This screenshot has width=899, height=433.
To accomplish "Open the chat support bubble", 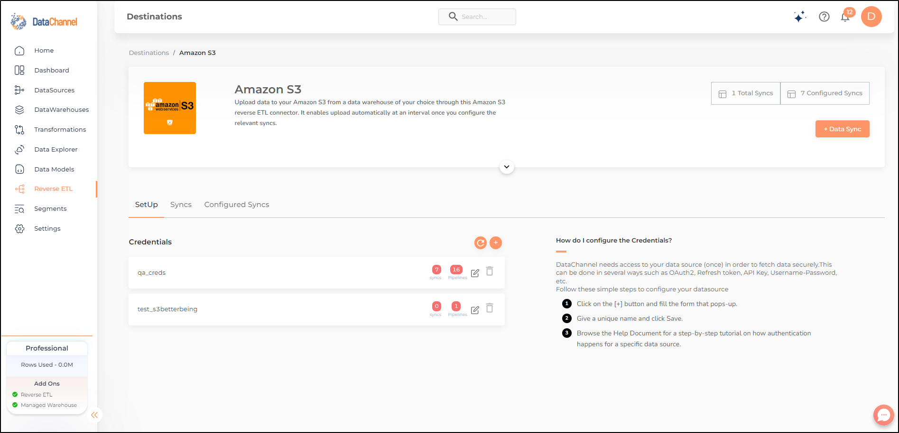I will click(883, 415).
